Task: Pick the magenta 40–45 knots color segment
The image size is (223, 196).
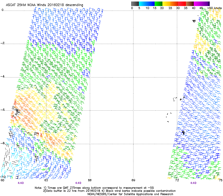Action: (198, 4)
